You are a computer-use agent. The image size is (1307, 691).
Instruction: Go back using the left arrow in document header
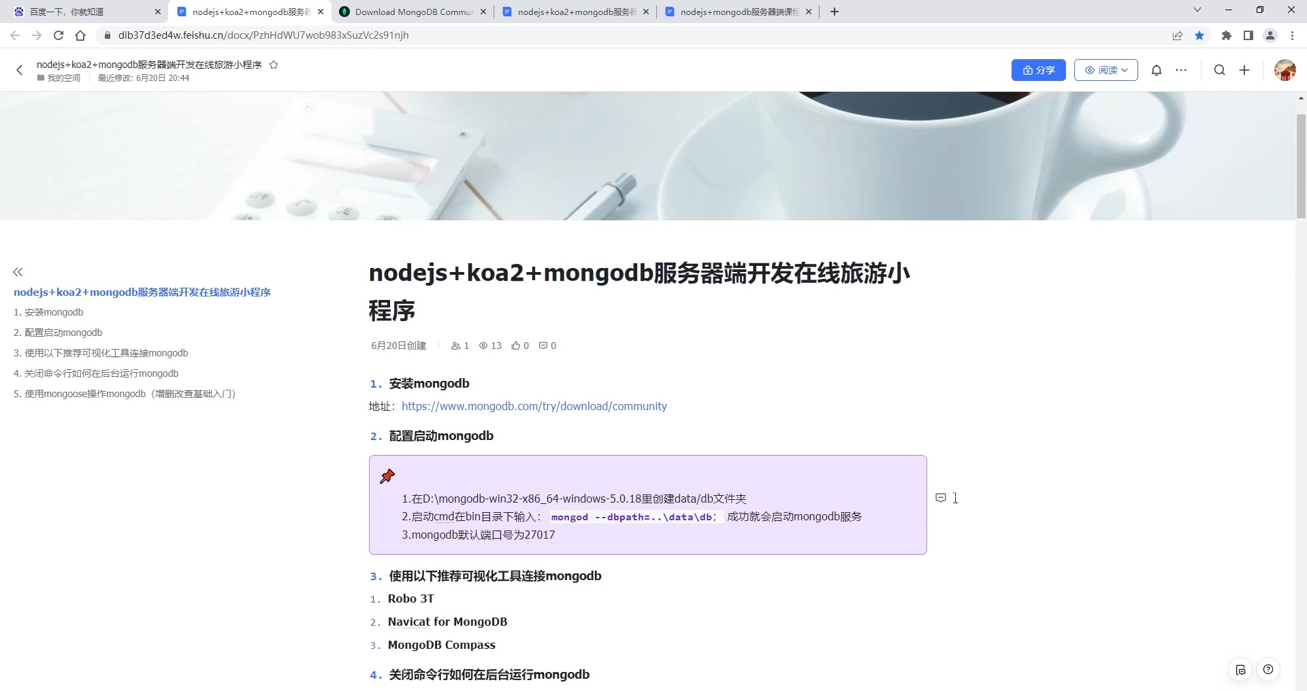click(19, 70)
